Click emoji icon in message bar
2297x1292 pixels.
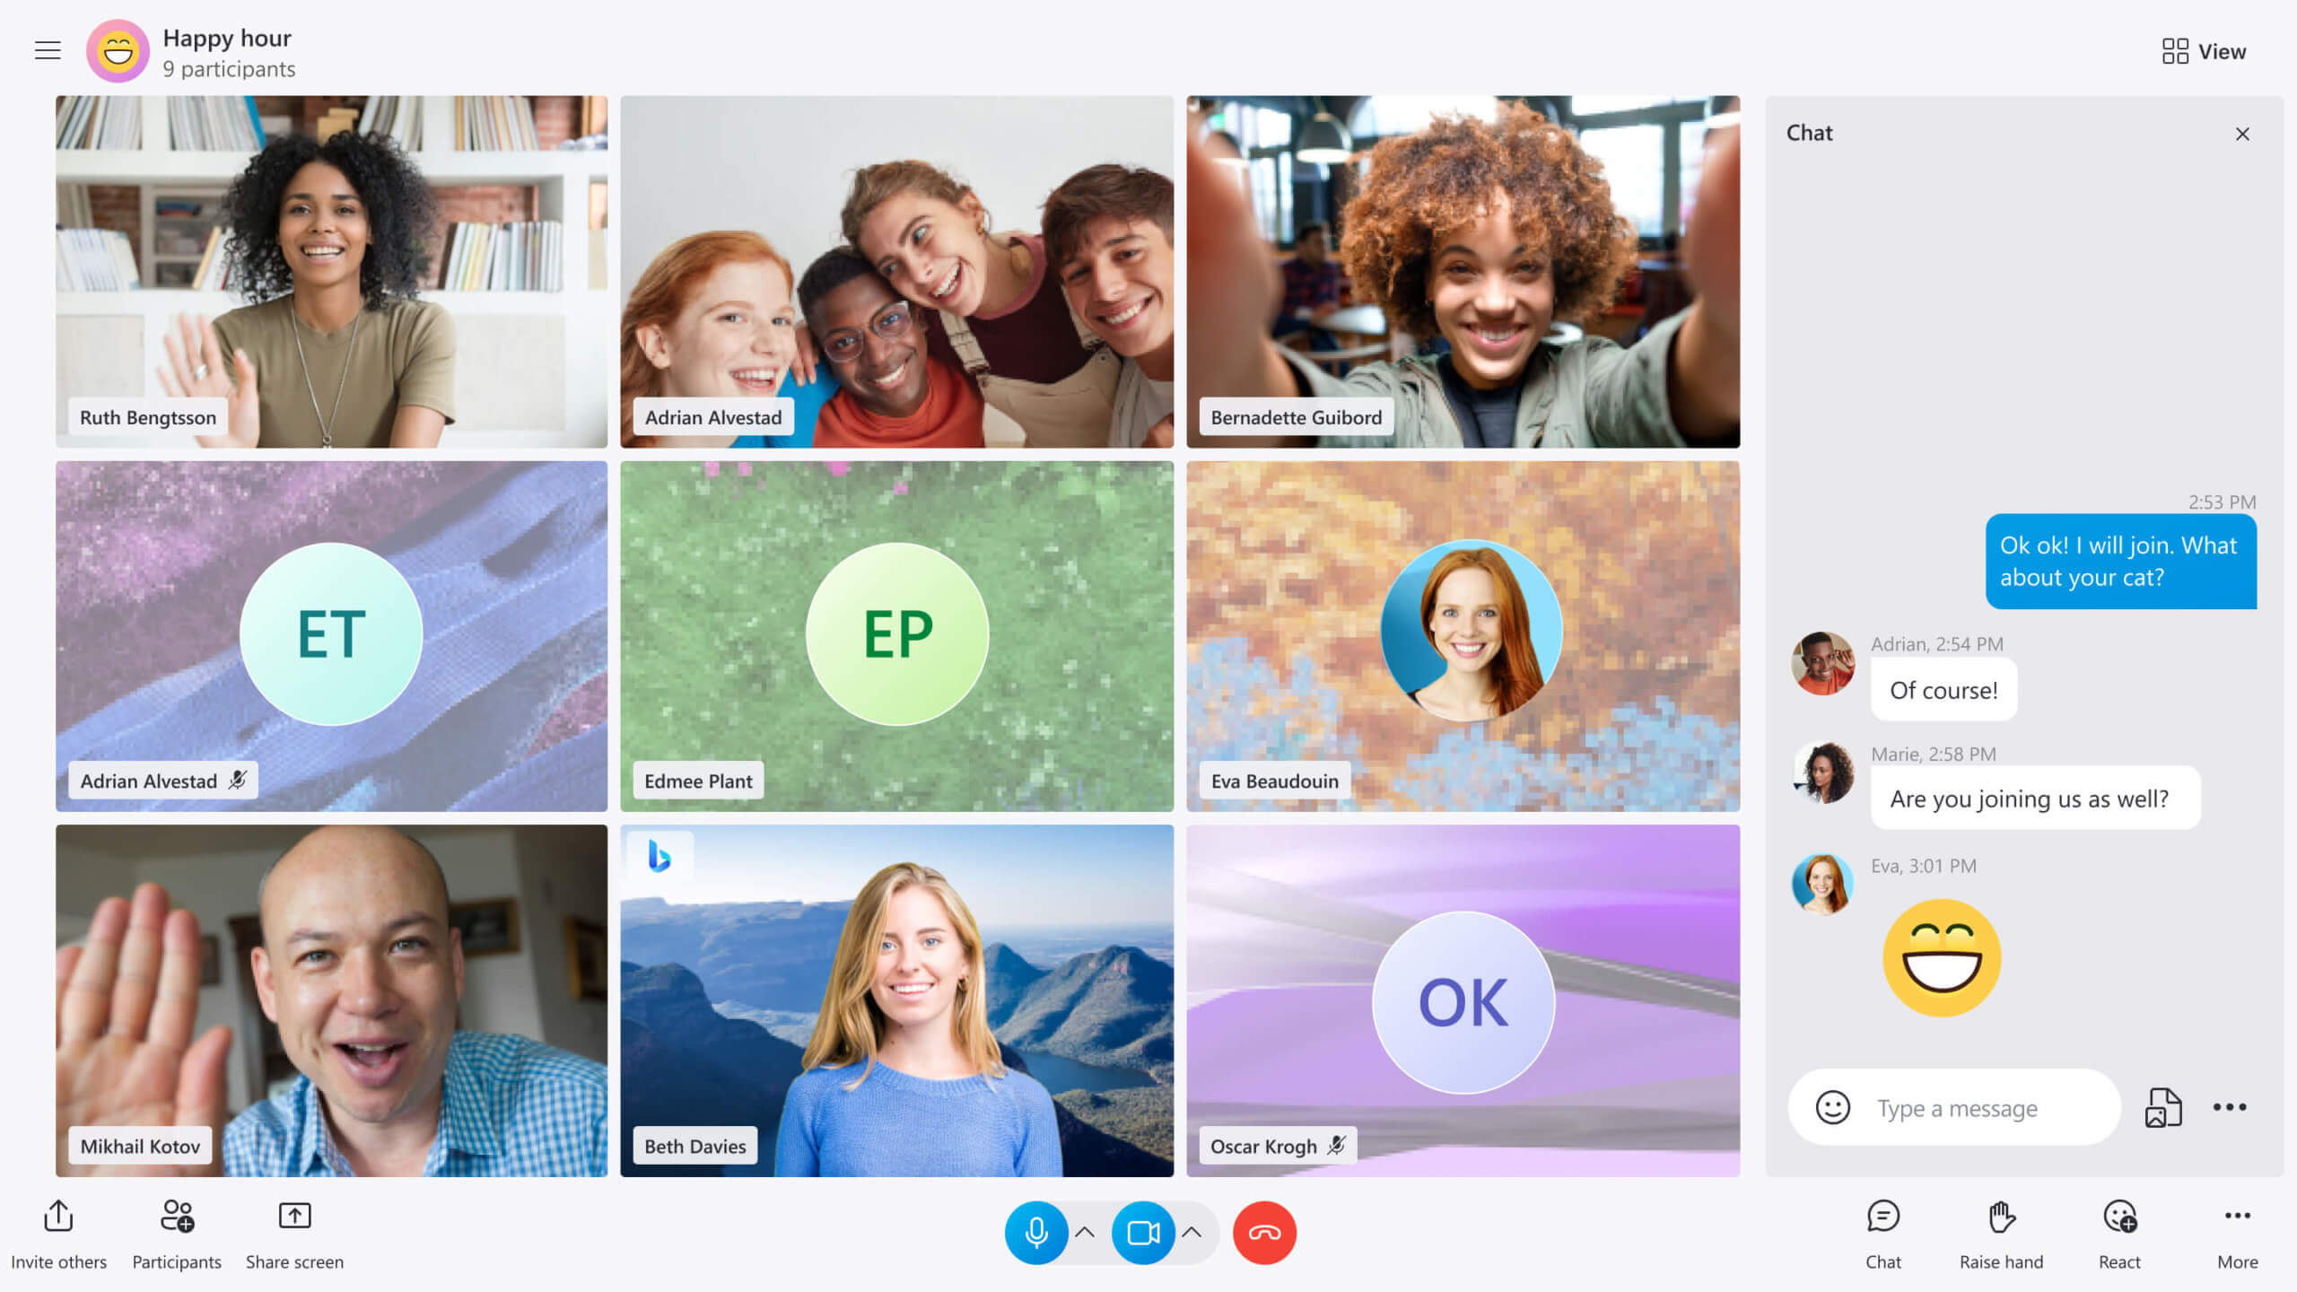click(1833, 1107)
